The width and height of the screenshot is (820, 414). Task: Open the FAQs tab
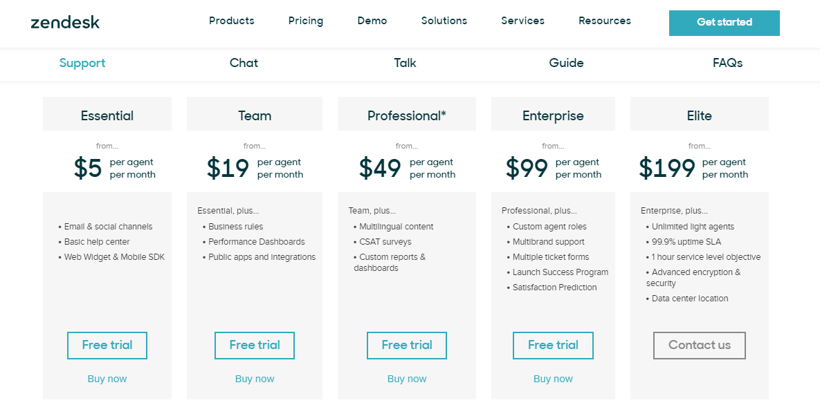pos(727,63)
